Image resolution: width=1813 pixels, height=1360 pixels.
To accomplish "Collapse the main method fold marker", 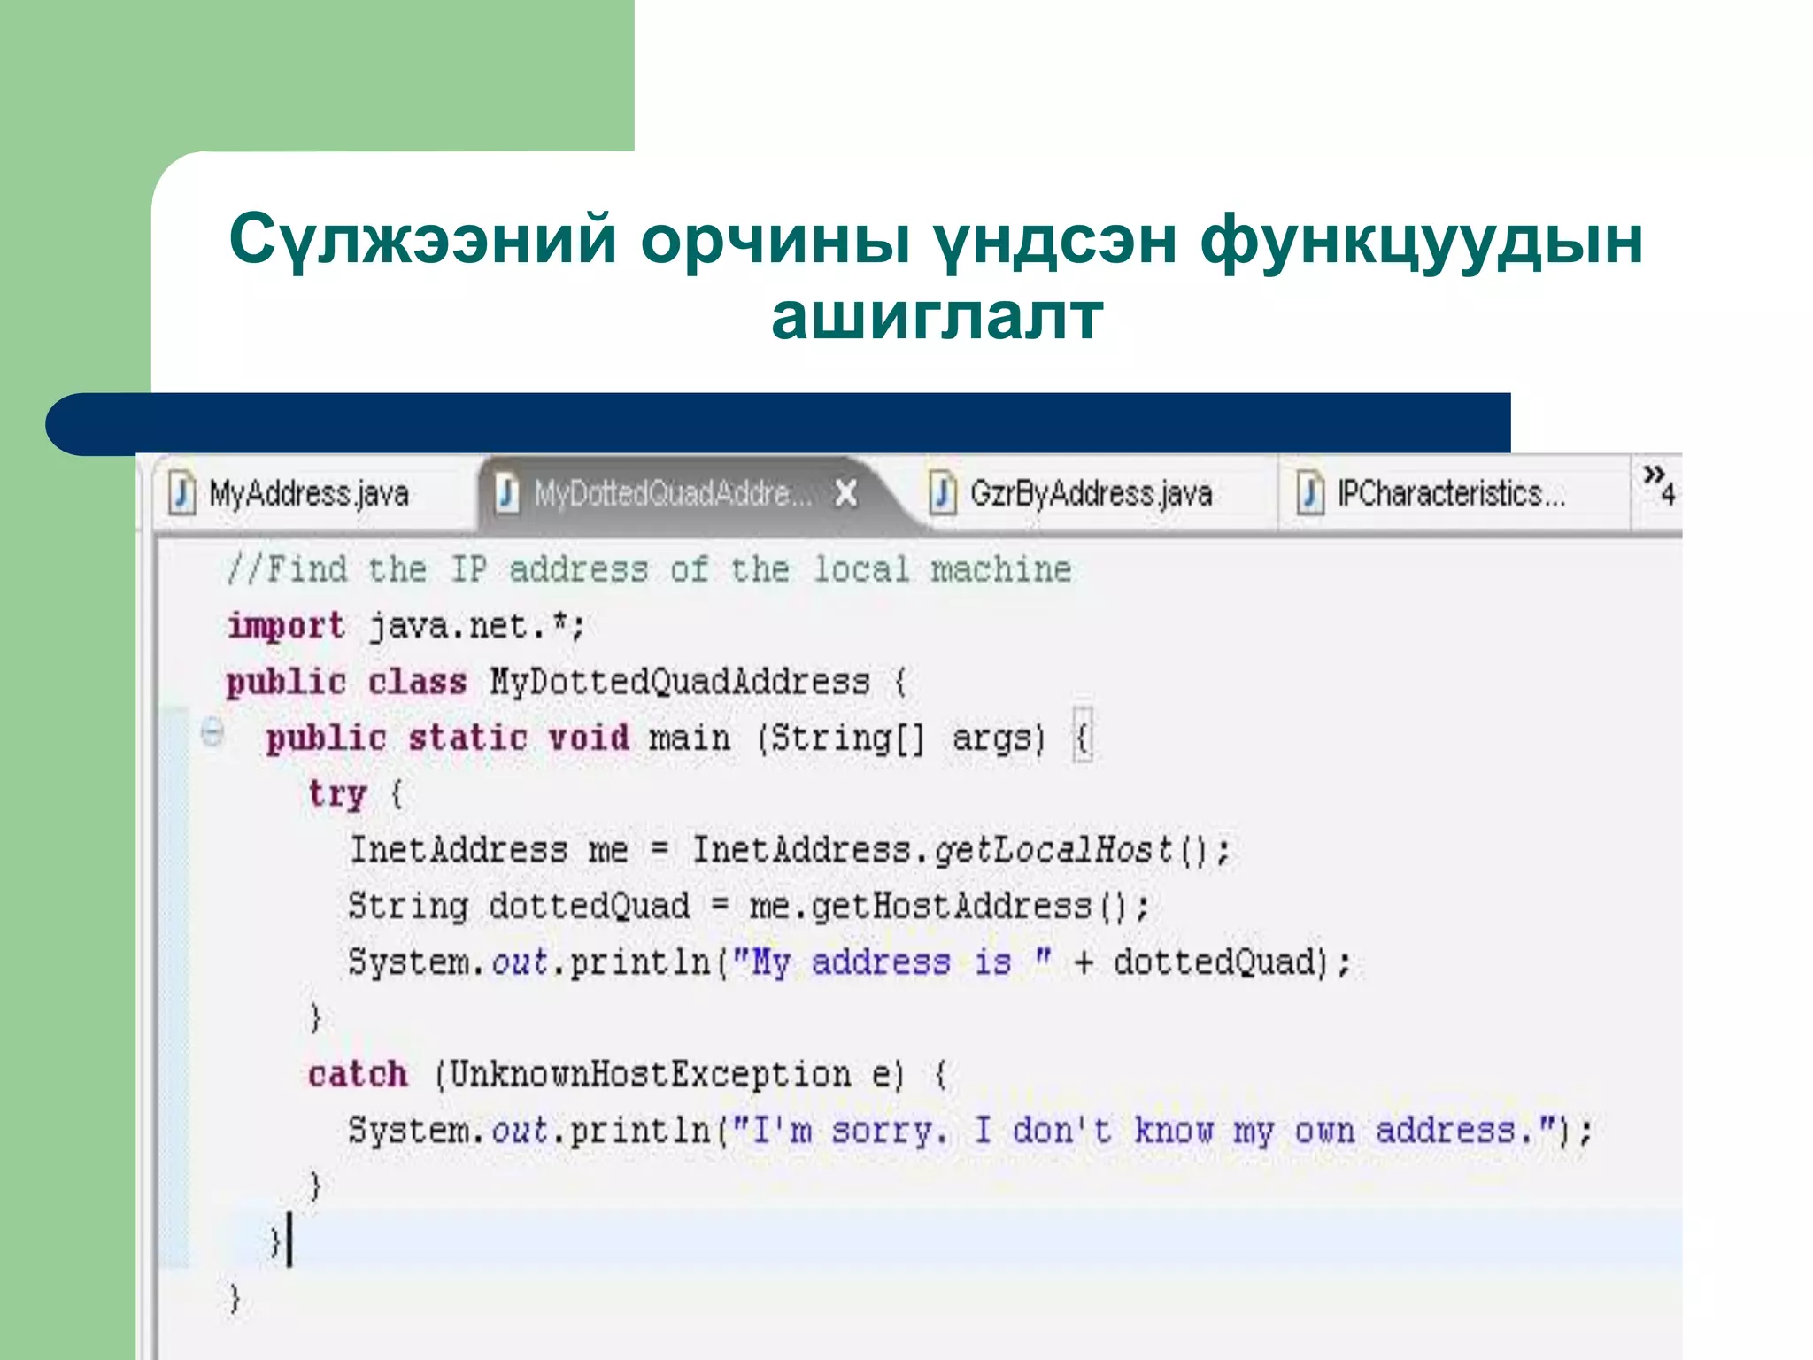I will point(212,733).
